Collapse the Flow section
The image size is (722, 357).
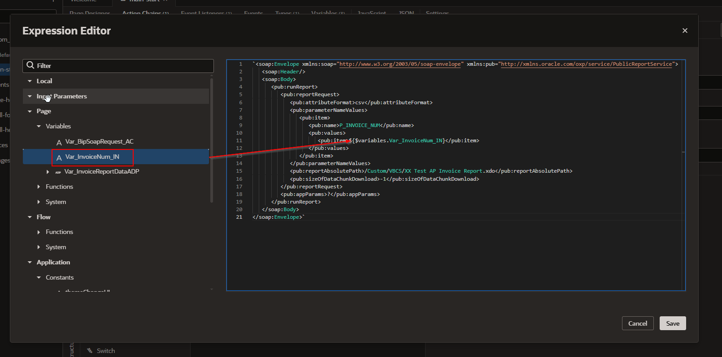30,217
